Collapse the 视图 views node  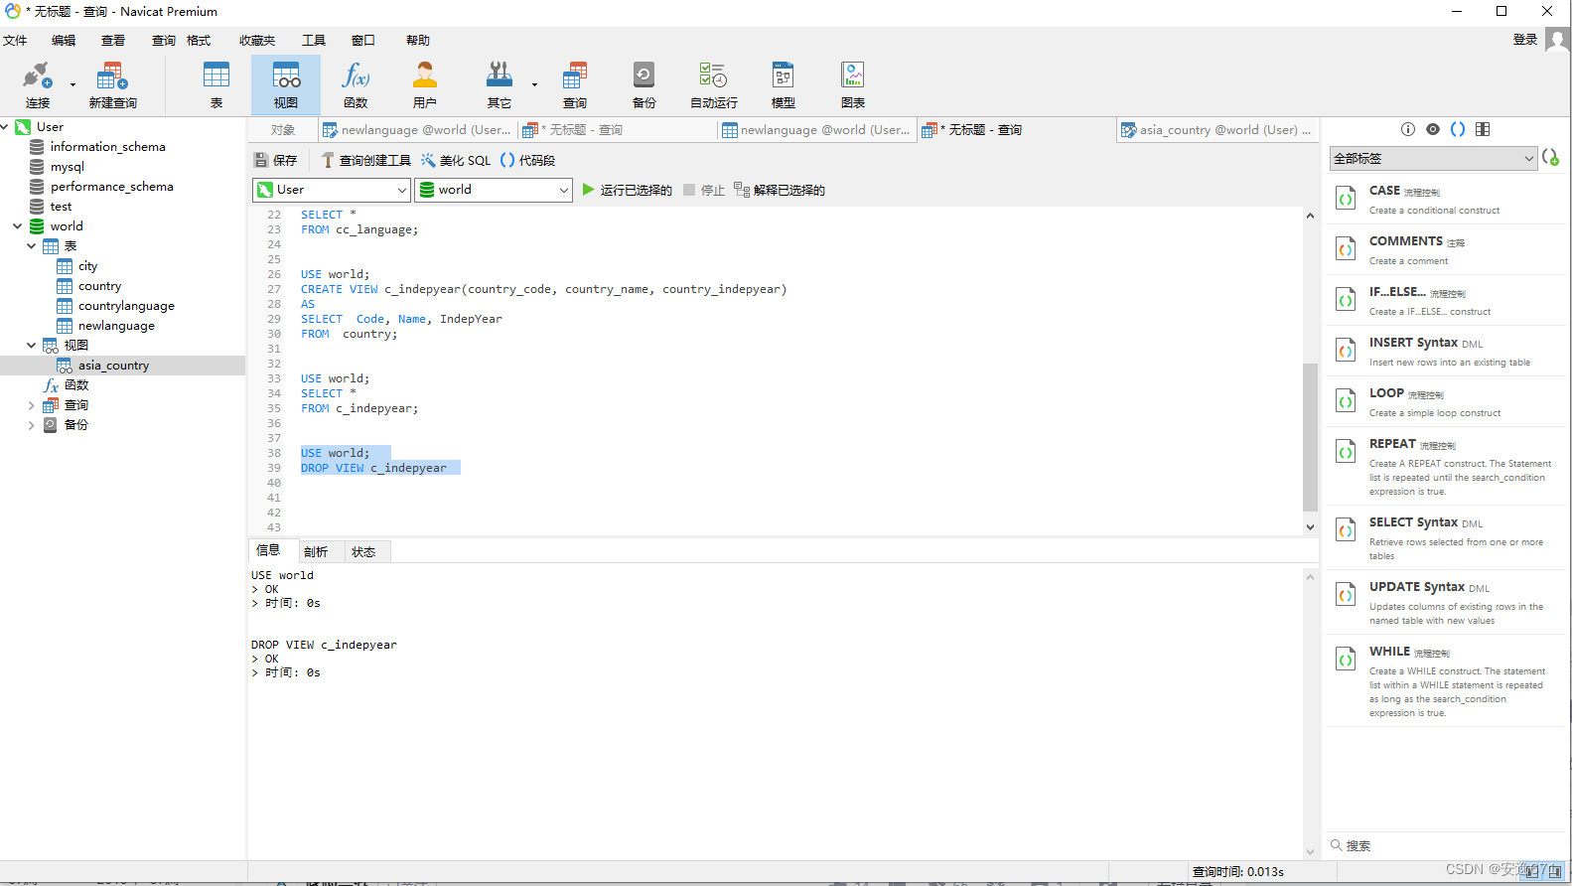tap(31, 346)
